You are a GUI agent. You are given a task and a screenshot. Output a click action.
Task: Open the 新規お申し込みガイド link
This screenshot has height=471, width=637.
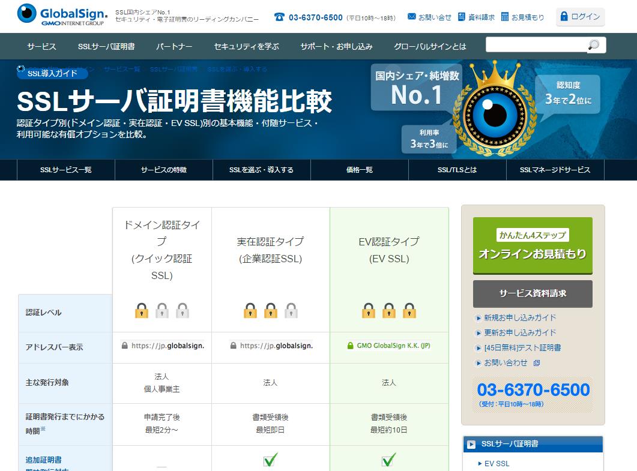click(x=520, y=318)
